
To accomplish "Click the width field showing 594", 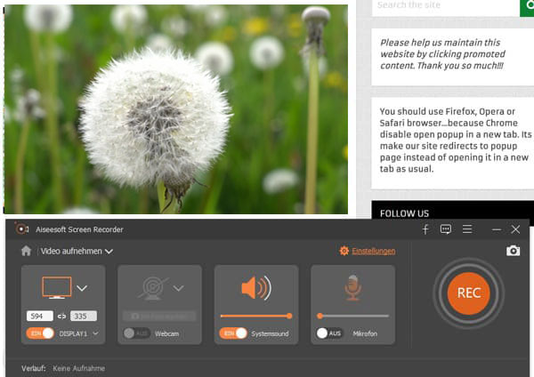I will pos(39,315).
